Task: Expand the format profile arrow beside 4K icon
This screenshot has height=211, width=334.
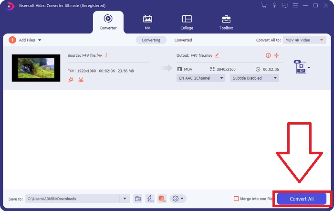Action: tap(309, 68)
